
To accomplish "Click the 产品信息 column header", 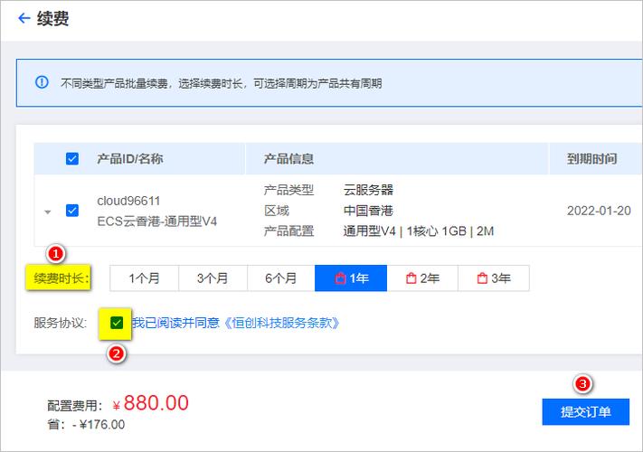I will [288, 158].
